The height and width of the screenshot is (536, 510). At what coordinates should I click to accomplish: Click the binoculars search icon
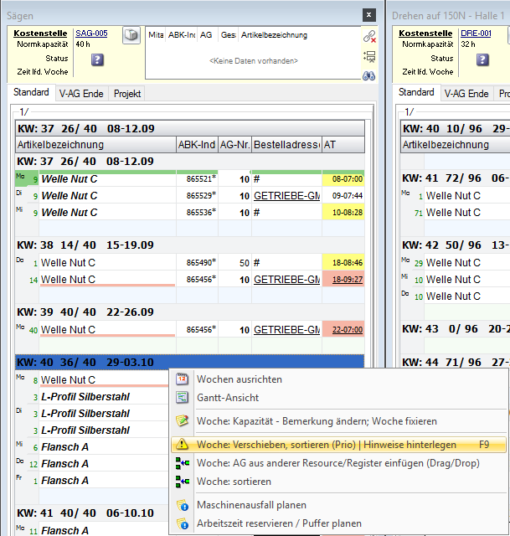pyautogui.click(x=369, y=75)
